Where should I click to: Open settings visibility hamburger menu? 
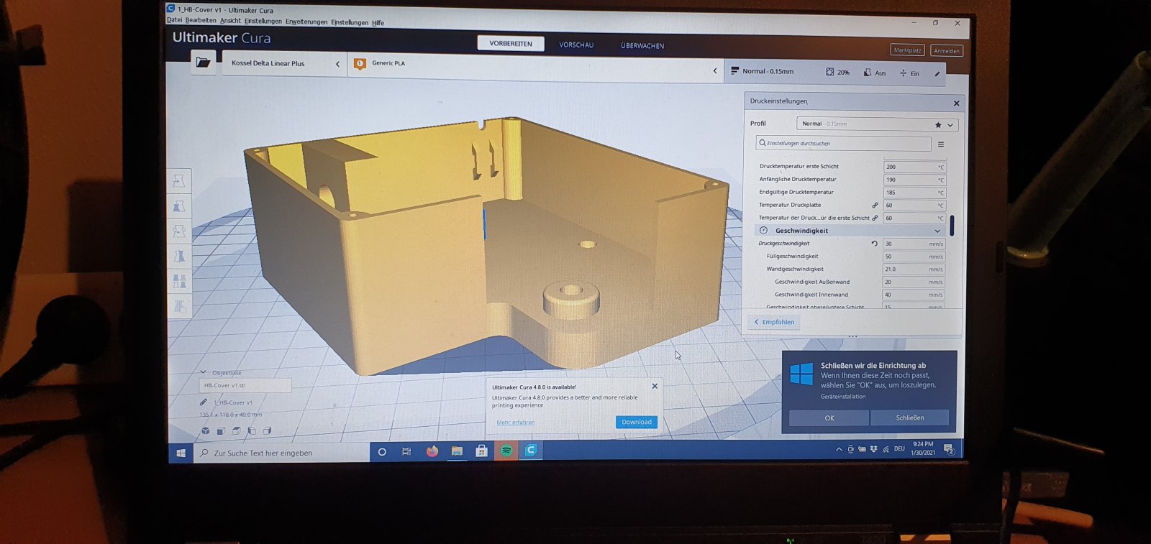[940, 144]
